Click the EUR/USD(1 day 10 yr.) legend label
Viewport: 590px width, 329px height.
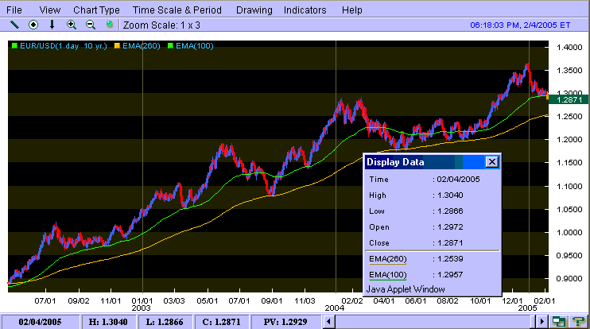pyautogui.click(x=64, y=46)
